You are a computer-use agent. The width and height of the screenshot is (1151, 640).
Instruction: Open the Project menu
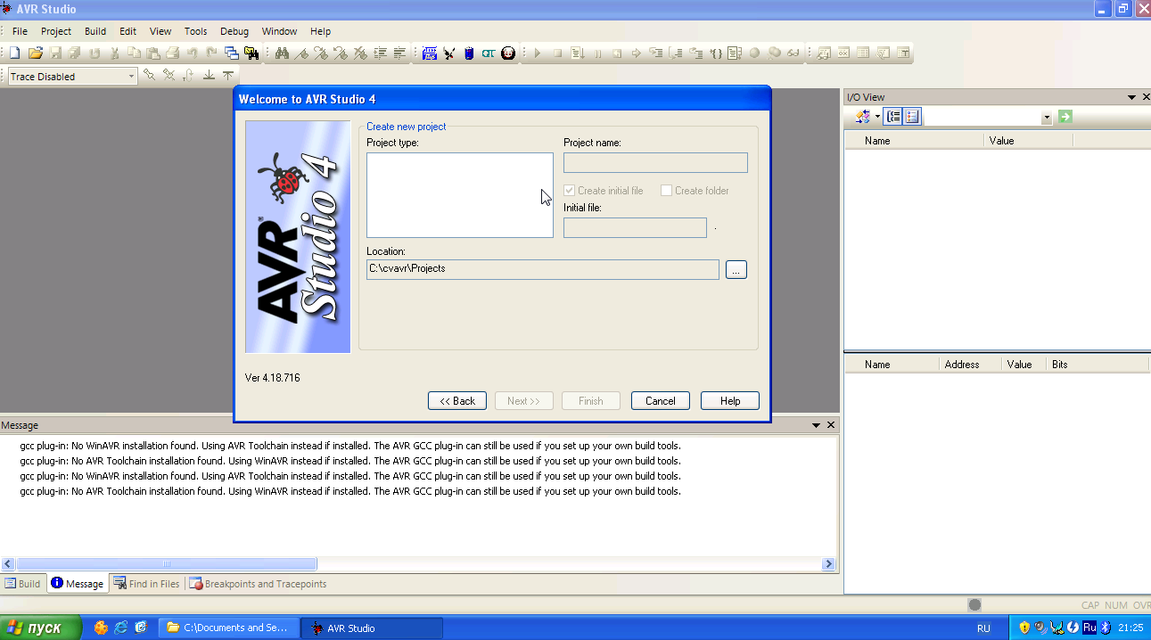[56, 31]
